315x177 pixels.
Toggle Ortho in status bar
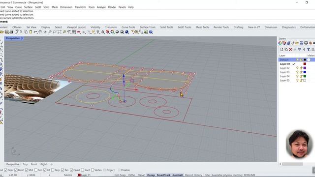tap(131, 175)
